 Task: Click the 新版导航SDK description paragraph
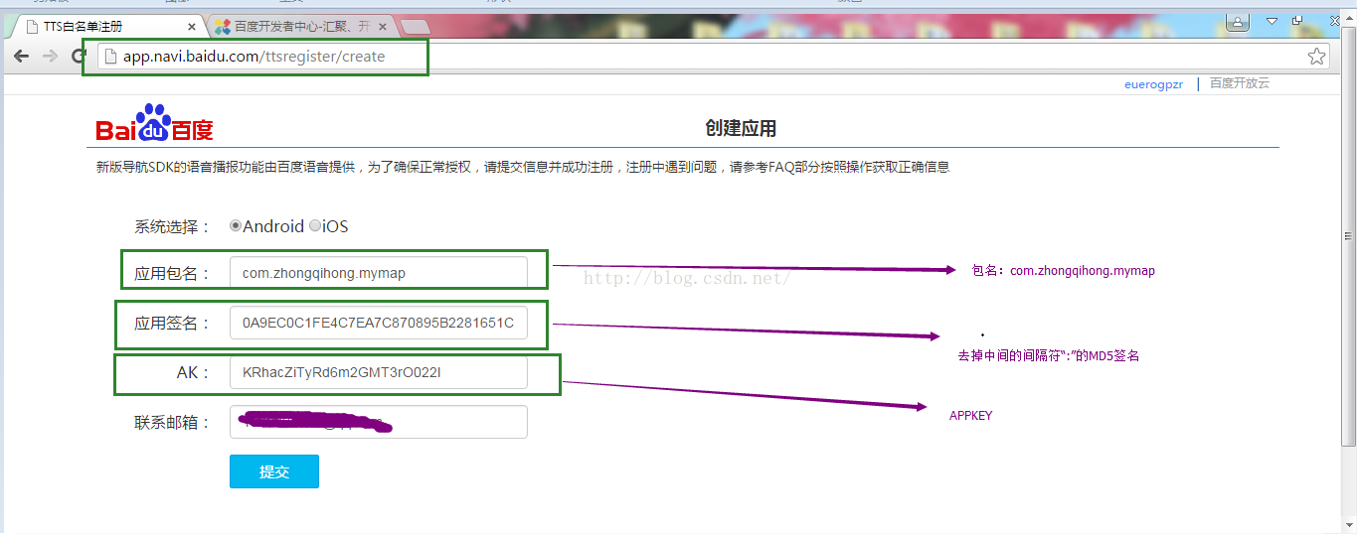click(523, 168)
